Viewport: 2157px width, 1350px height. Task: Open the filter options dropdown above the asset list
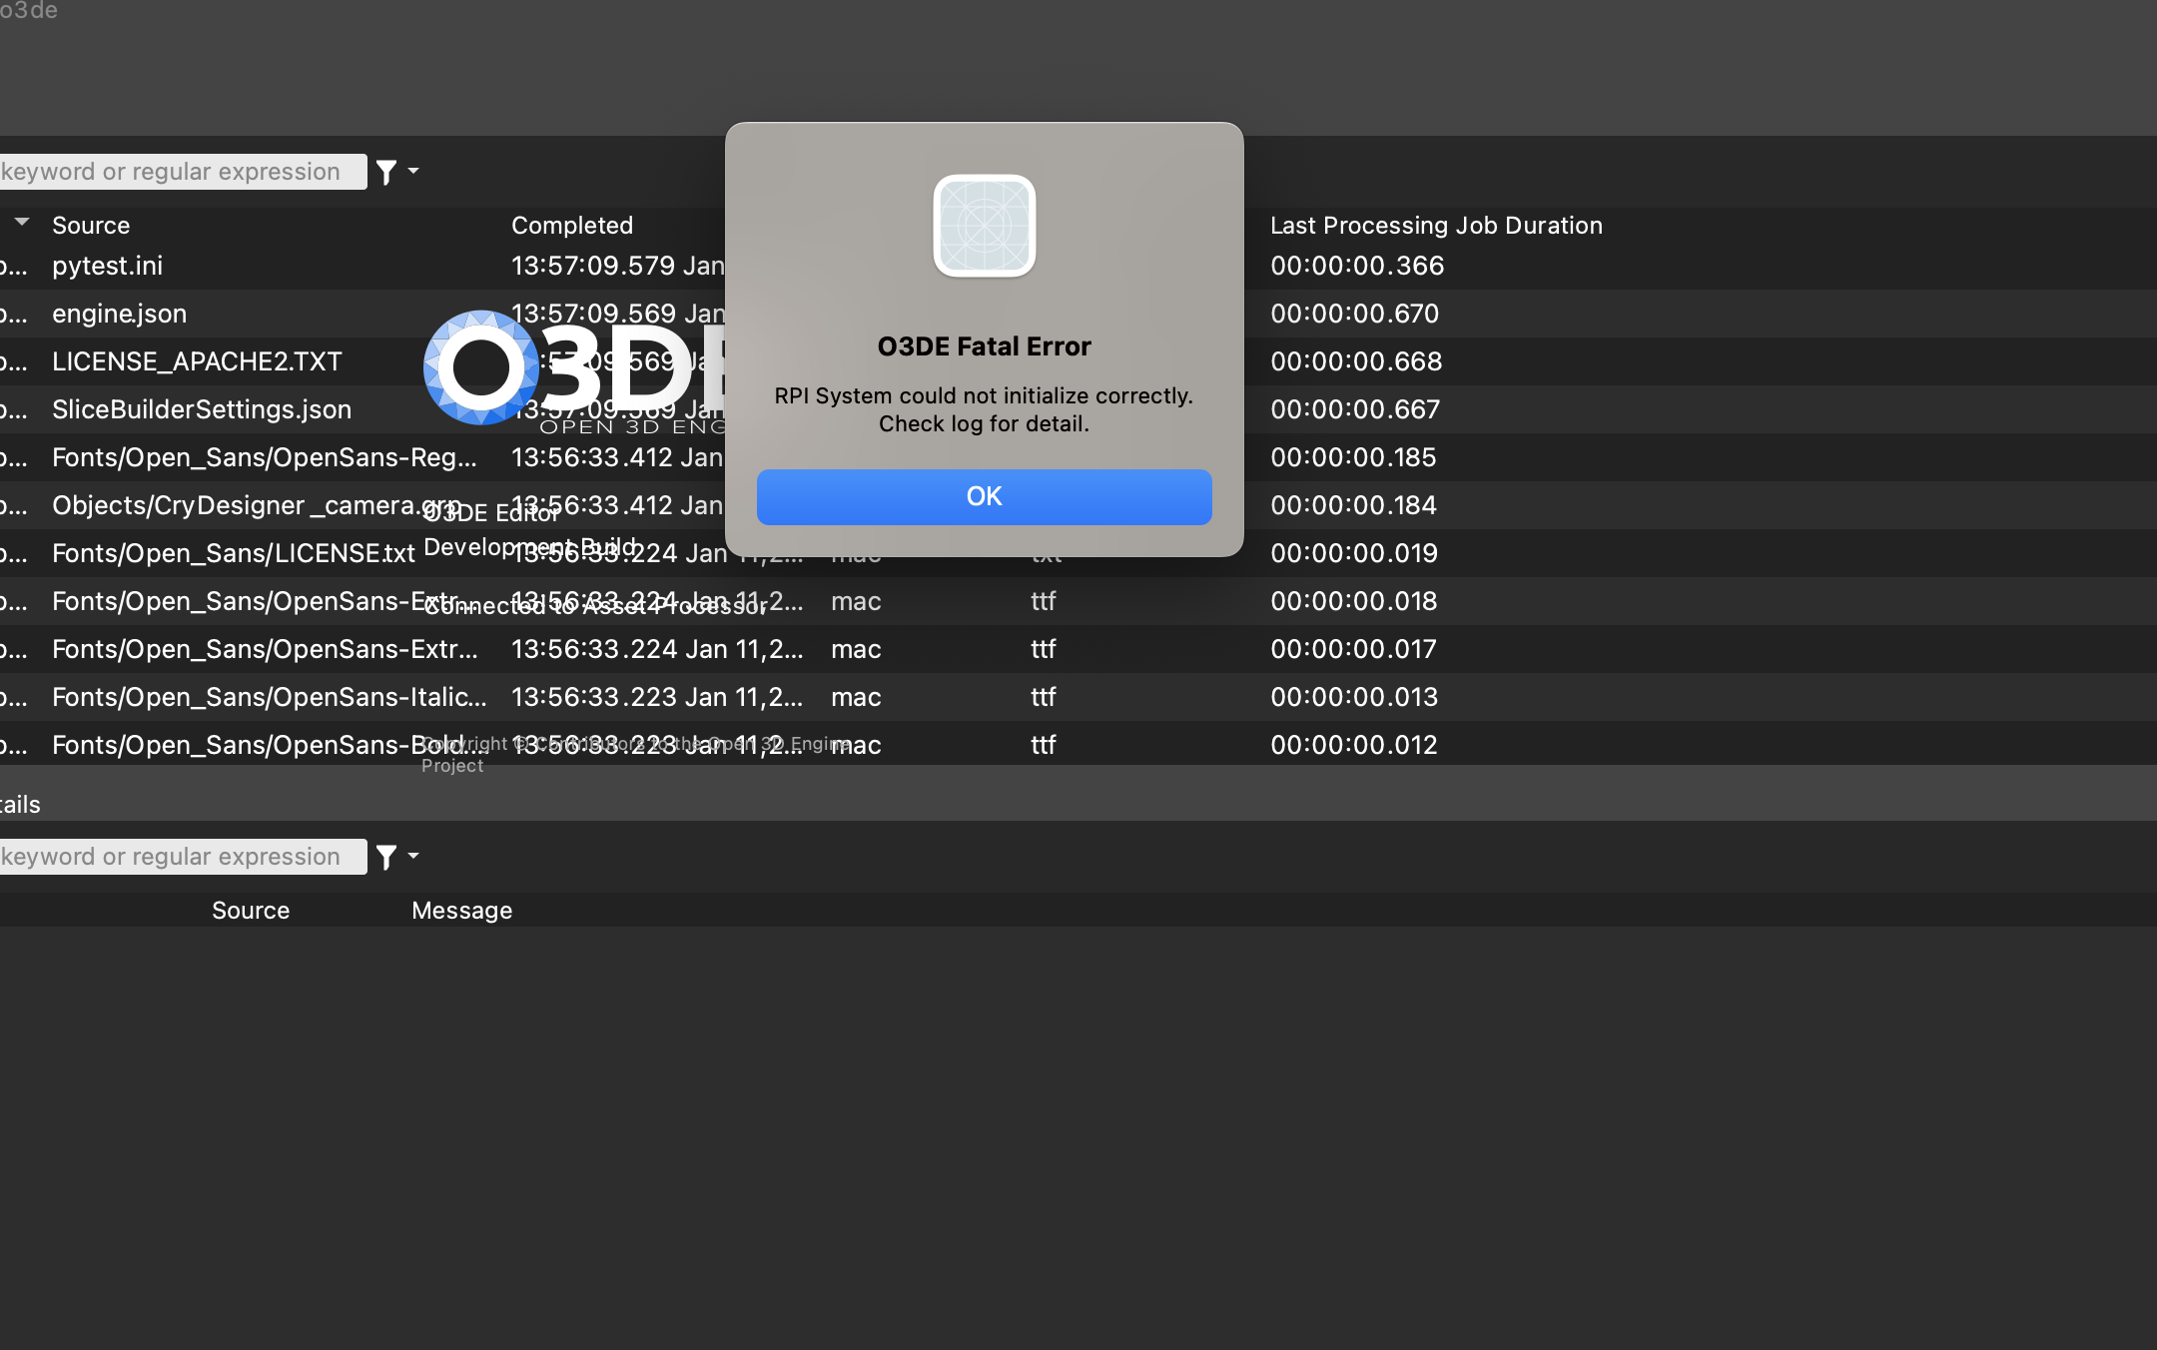tap(412, 172)
